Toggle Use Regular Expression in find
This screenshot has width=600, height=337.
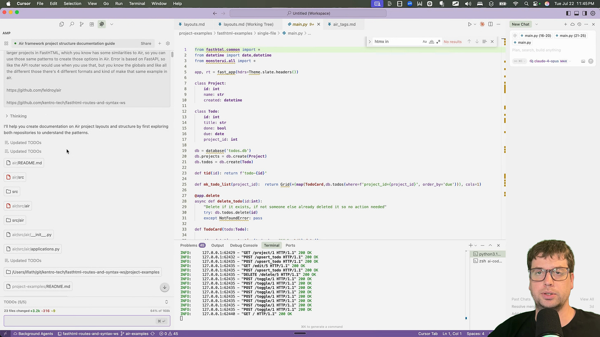tap(438, 42)
